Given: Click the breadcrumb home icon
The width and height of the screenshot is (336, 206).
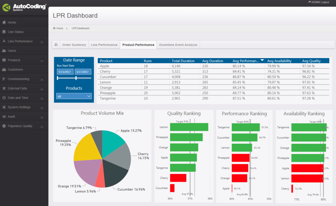Looking at the screenshot, I should point(54,28).
